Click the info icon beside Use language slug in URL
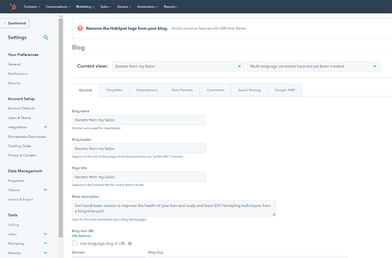Screen dimensions: 392x258 point(130,244)
